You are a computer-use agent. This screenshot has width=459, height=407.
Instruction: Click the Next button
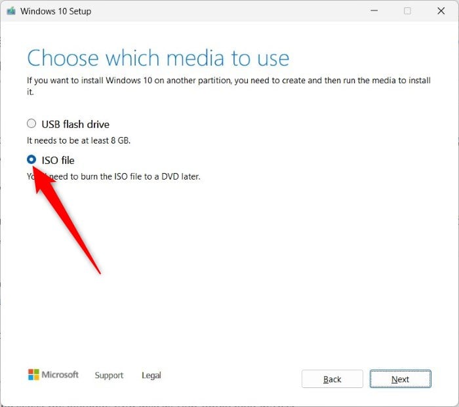[400, 379]
